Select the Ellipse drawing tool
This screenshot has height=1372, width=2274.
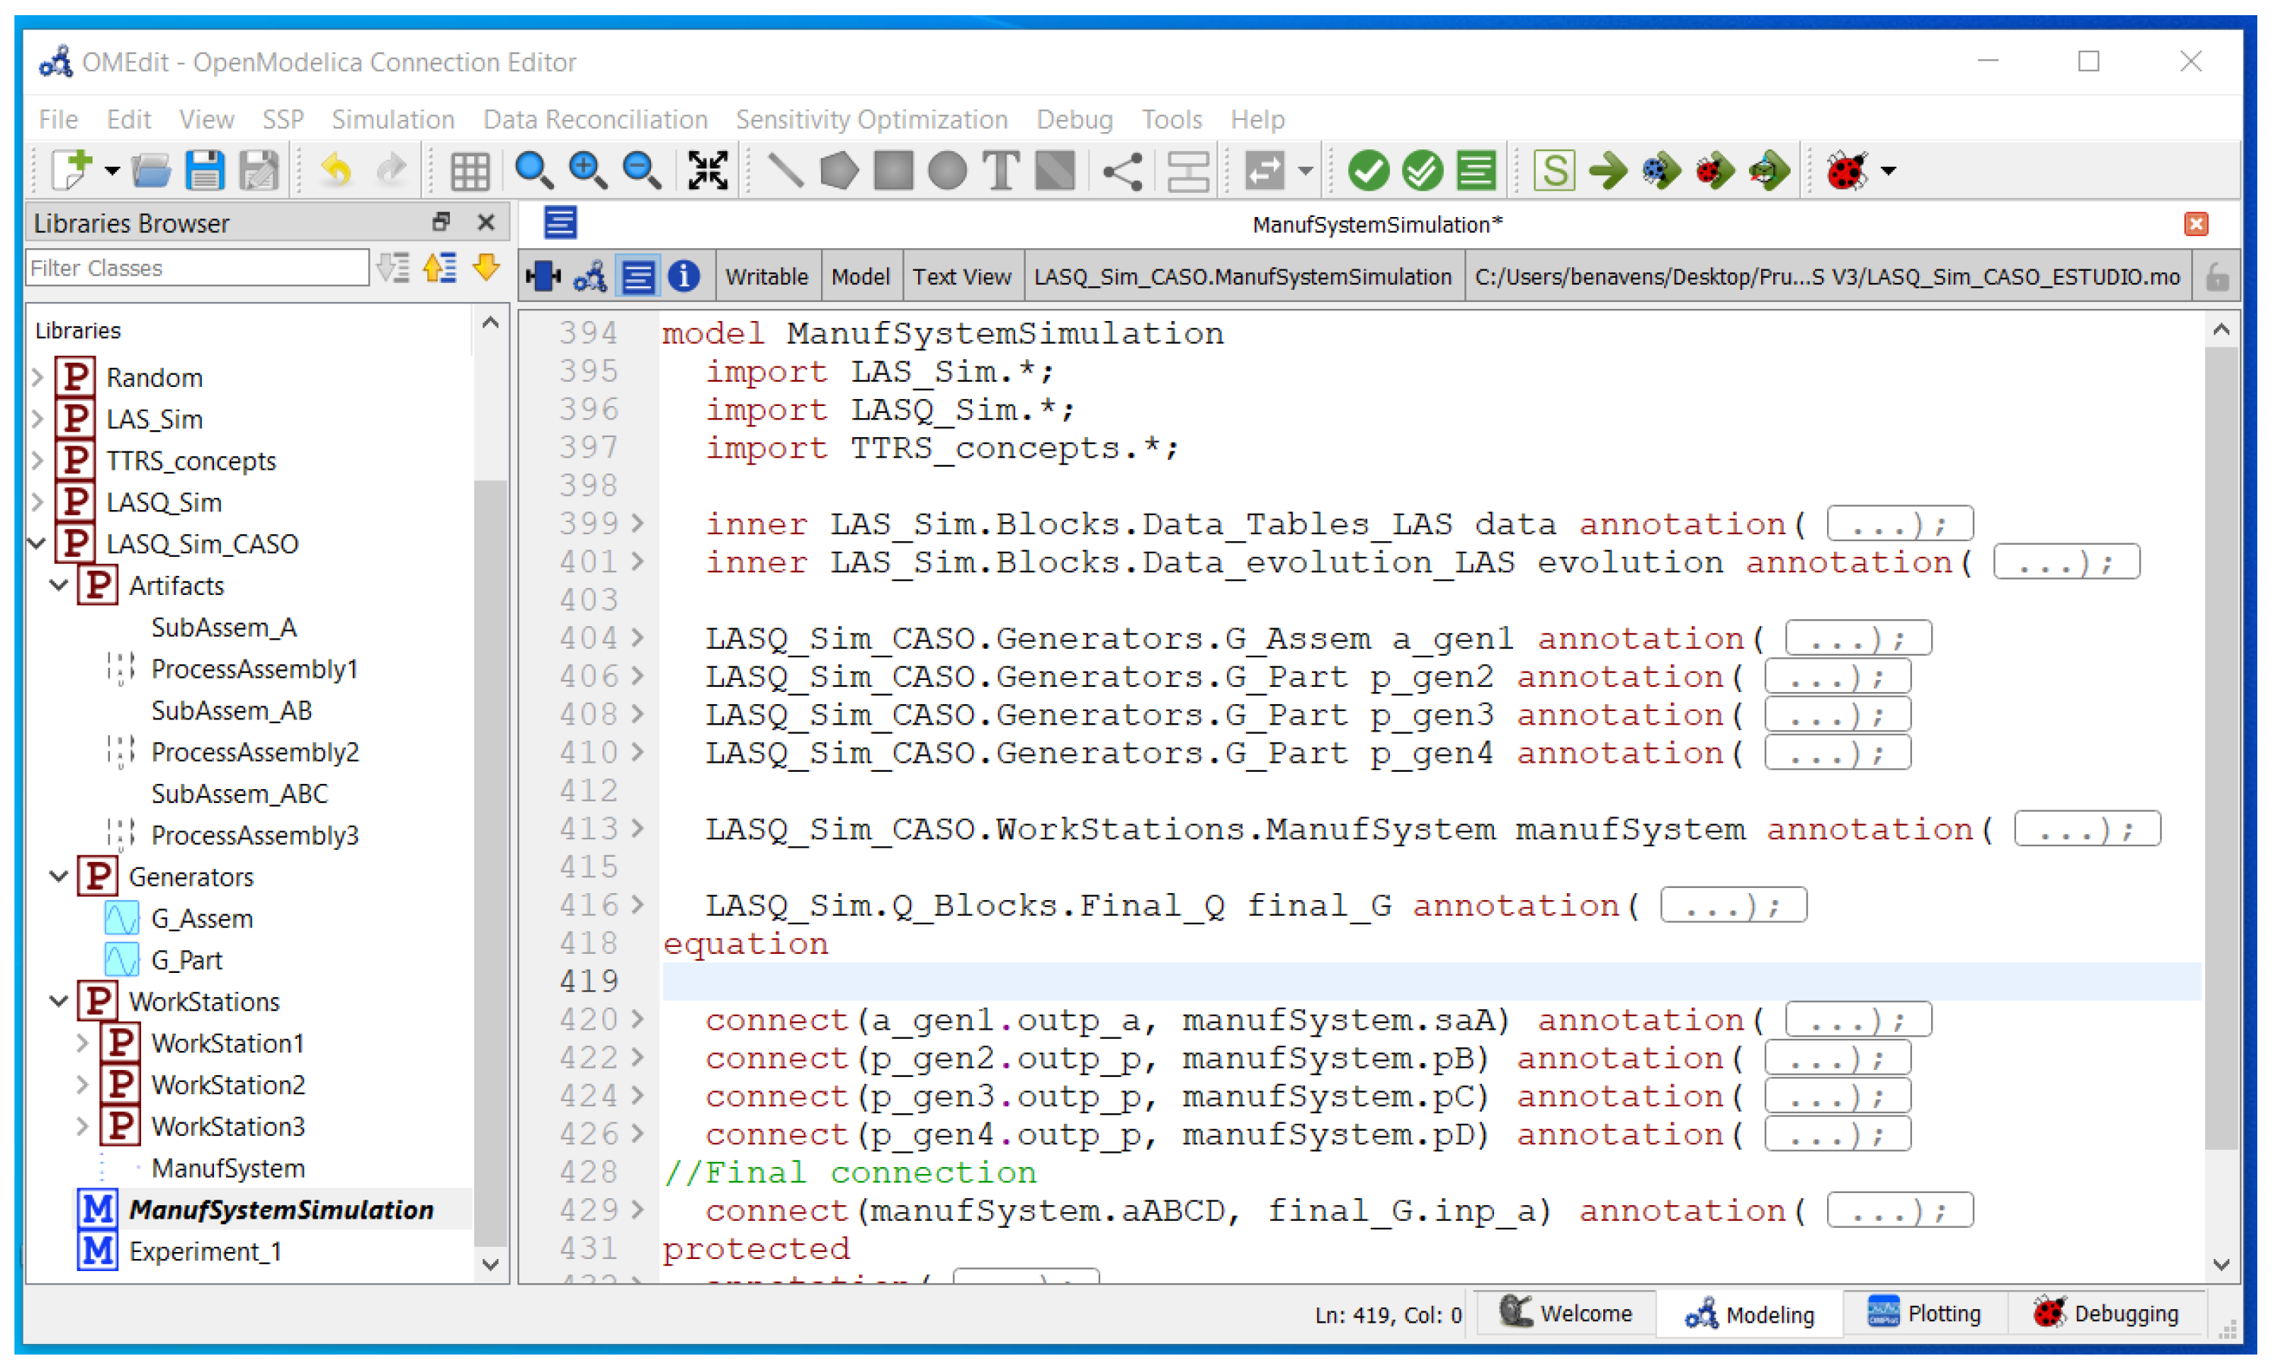click(x=947, y=170)
